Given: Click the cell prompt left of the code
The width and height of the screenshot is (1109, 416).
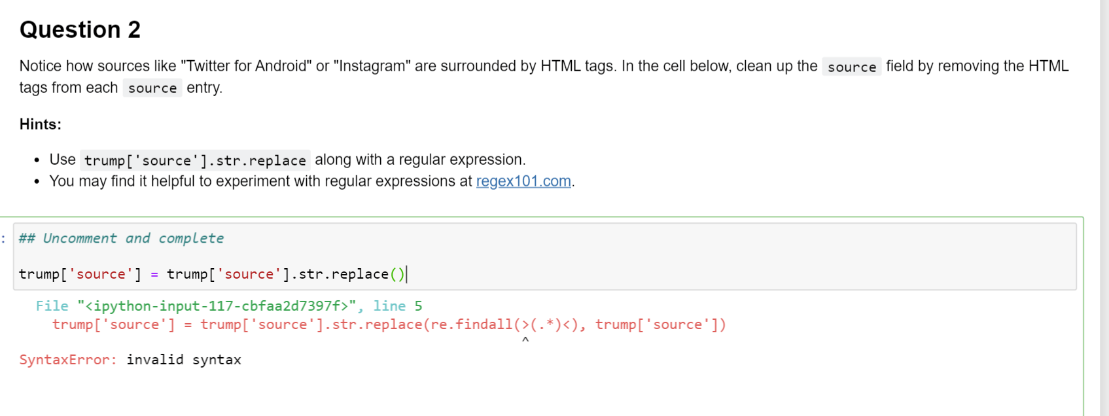Looking at the screenshot, I should (x=4, y=239).
